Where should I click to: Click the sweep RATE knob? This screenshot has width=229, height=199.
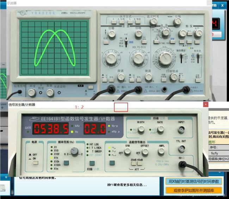pos(161,129)
